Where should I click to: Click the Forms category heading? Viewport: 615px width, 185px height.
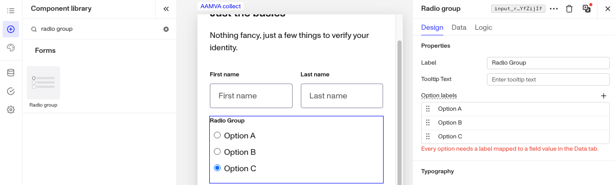45,50
